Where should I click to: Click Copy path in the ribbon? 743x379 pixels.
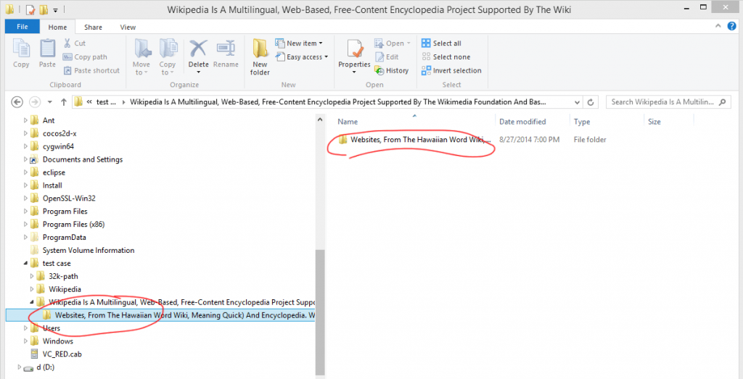(x=86, y=57)
